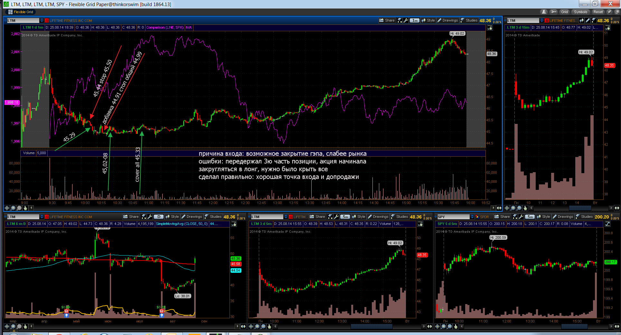Zoom out on the main 1m chart
The image size is (621, 335).
pos(19,208)
